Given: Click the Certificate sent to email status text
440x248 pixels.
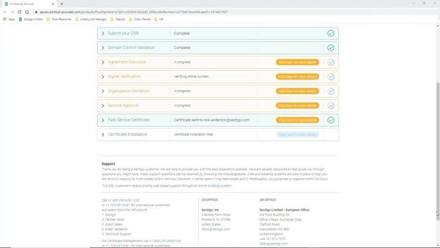Looking at the screenshot, I should (212, 120).
